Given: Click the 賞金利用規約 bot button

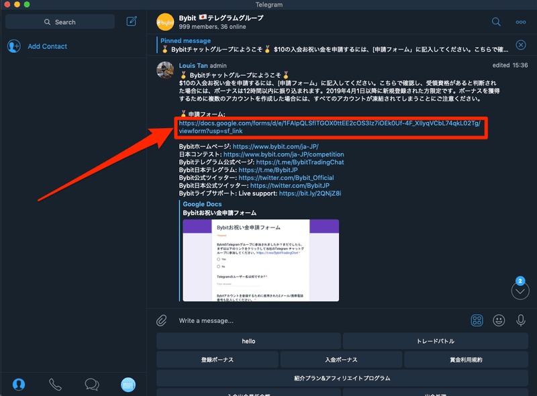Looking at the screenshot, I should click(466, 360).
